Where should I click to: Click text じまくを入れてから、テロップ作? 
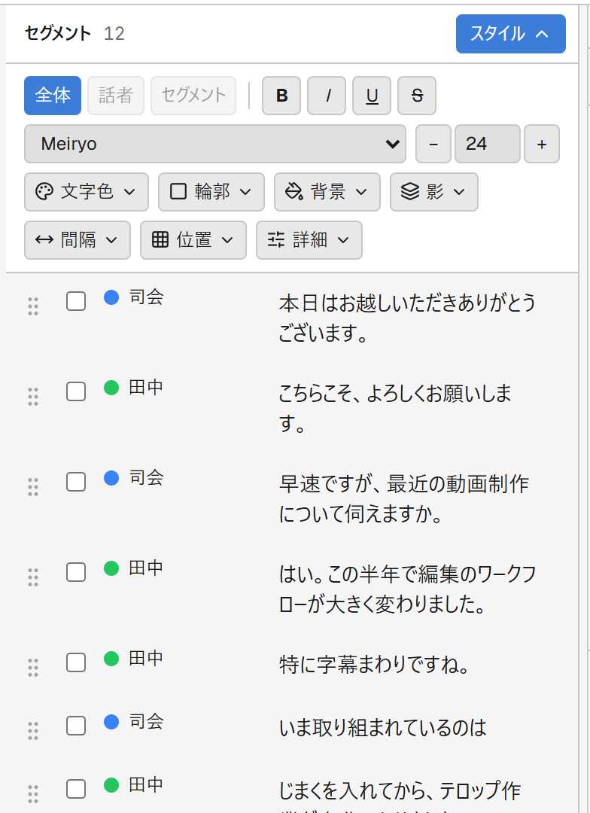(400, 791)
